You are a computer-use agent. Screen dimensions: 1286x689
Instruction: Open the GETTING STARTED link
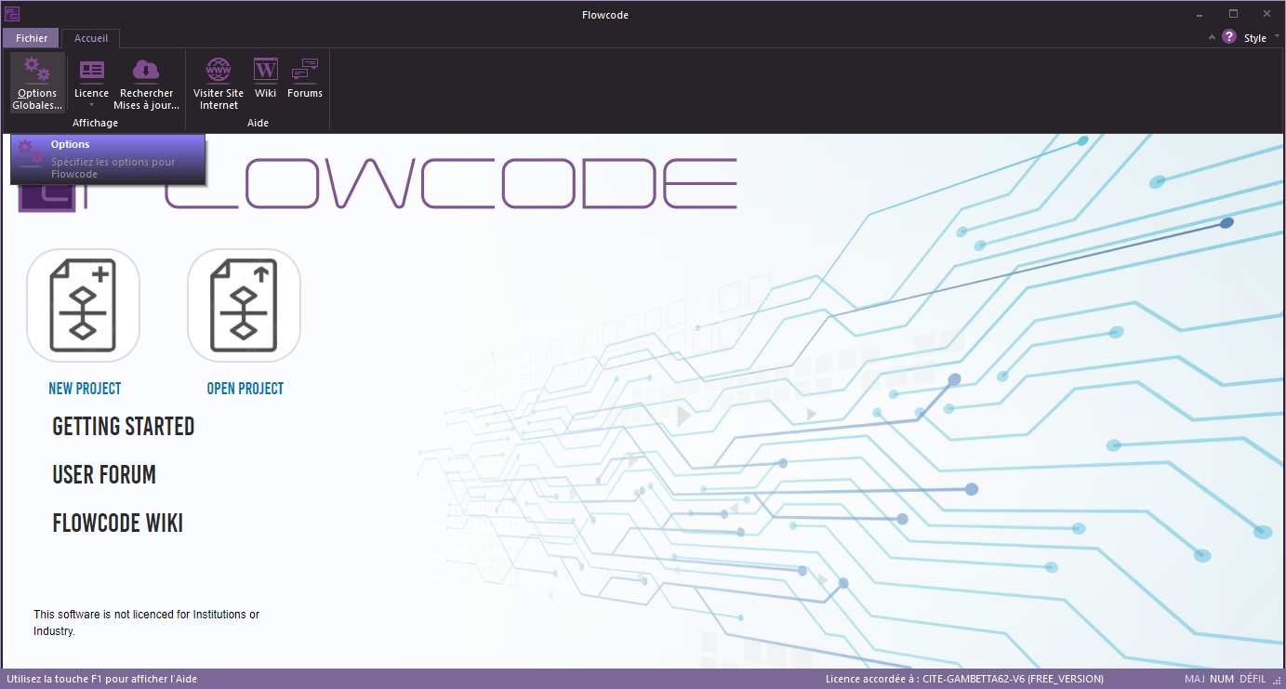point(124,427)
